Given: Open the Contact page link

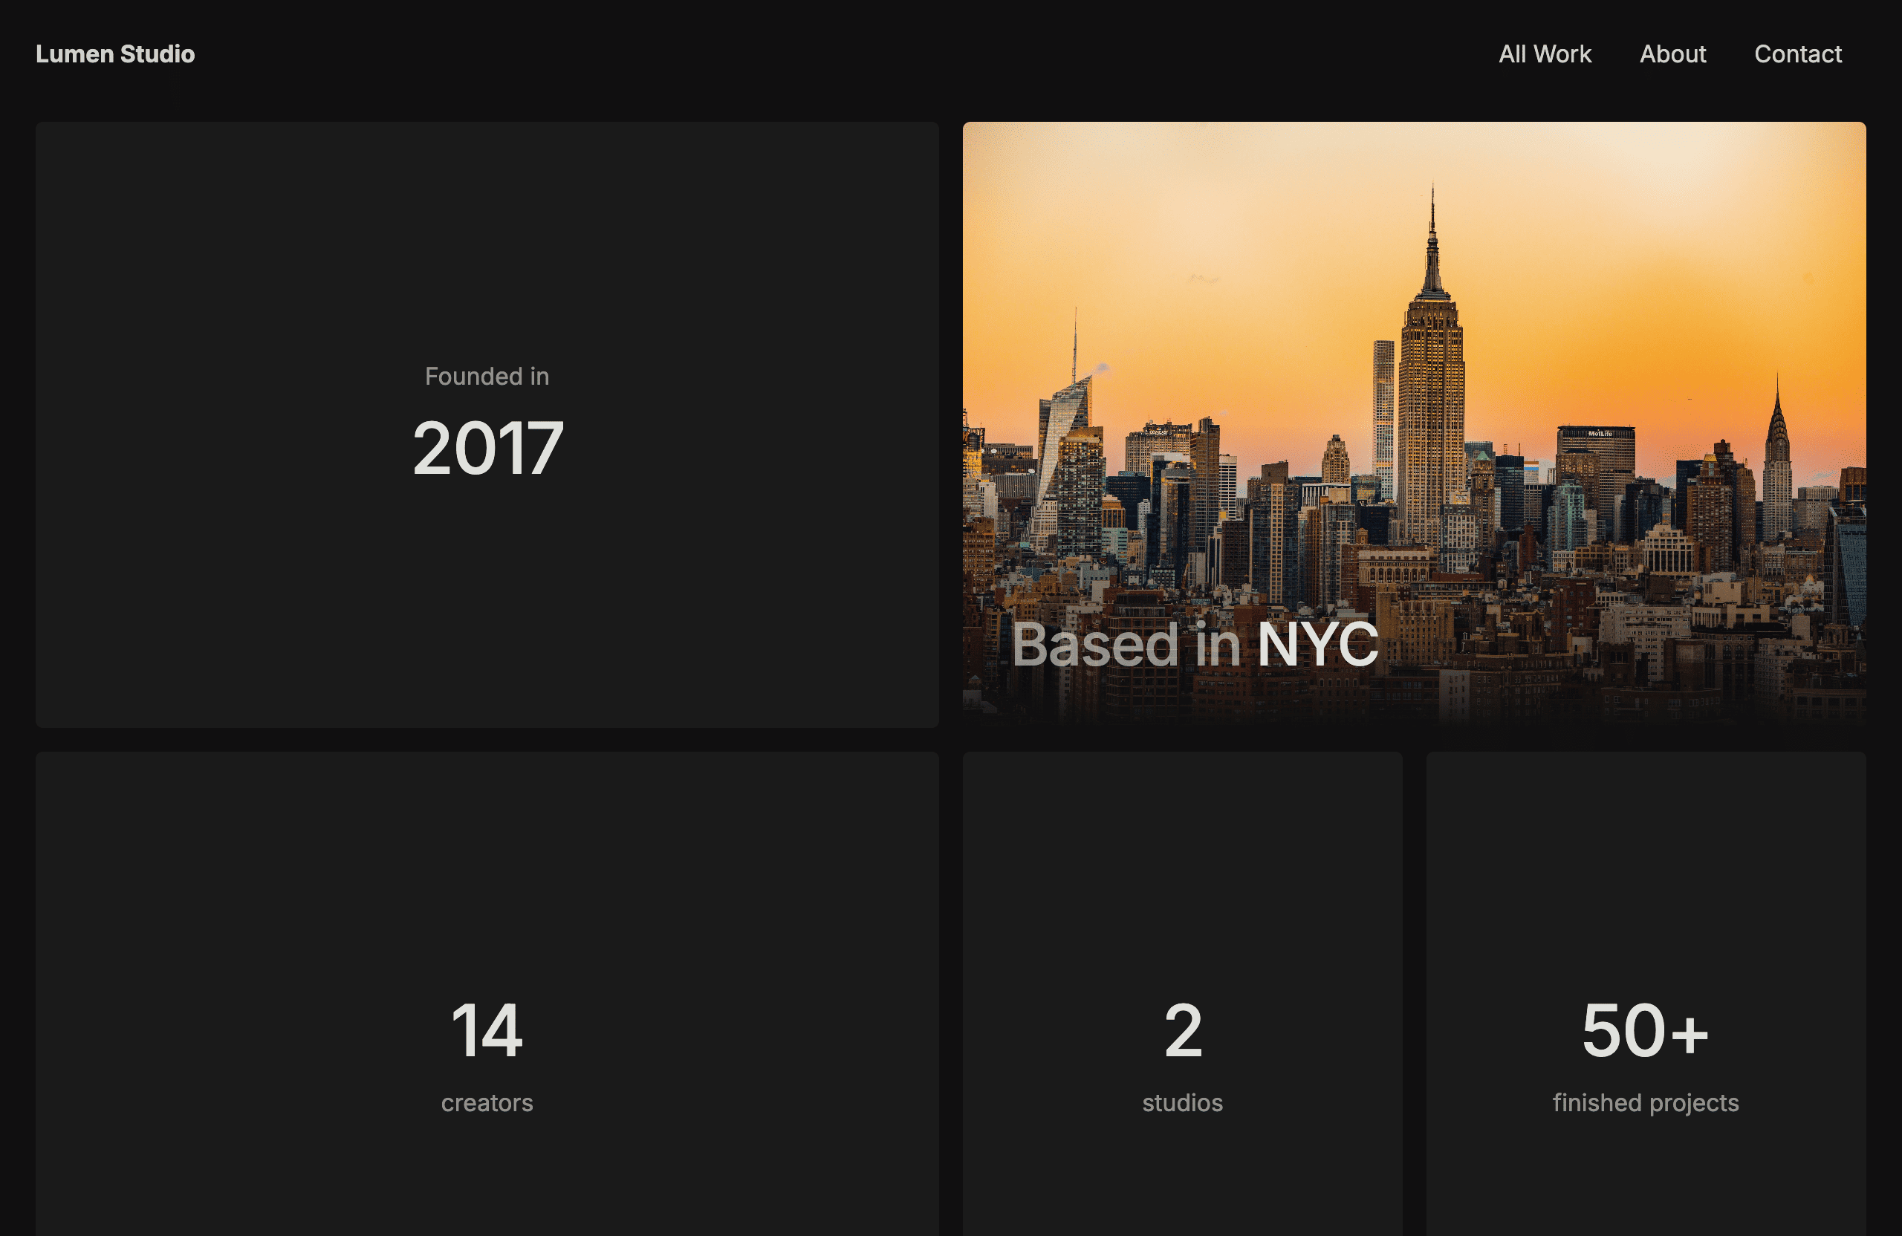Looking at the screenshot, I should [x=1797, y=53].
